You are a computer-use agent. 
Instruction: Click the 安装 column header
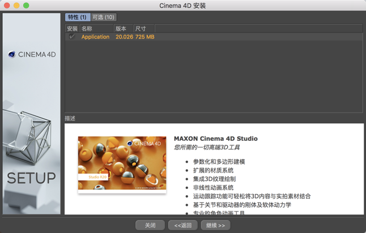coord(72,29)
